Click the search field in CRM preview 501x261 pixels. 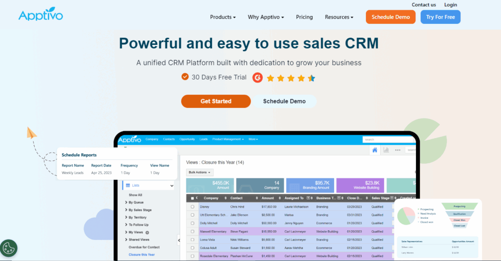[387, 140]
